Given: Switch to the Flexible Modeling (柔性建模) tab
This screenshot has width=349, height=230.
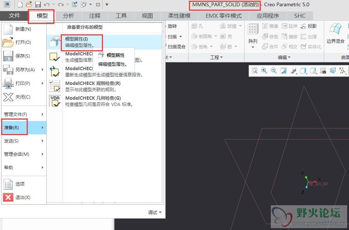Looking at the screenshot, I should tap(179, 16).
